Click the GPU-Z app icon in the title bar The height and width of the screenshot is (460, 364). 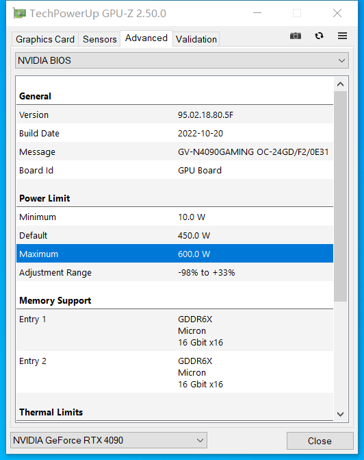[19, 14]
